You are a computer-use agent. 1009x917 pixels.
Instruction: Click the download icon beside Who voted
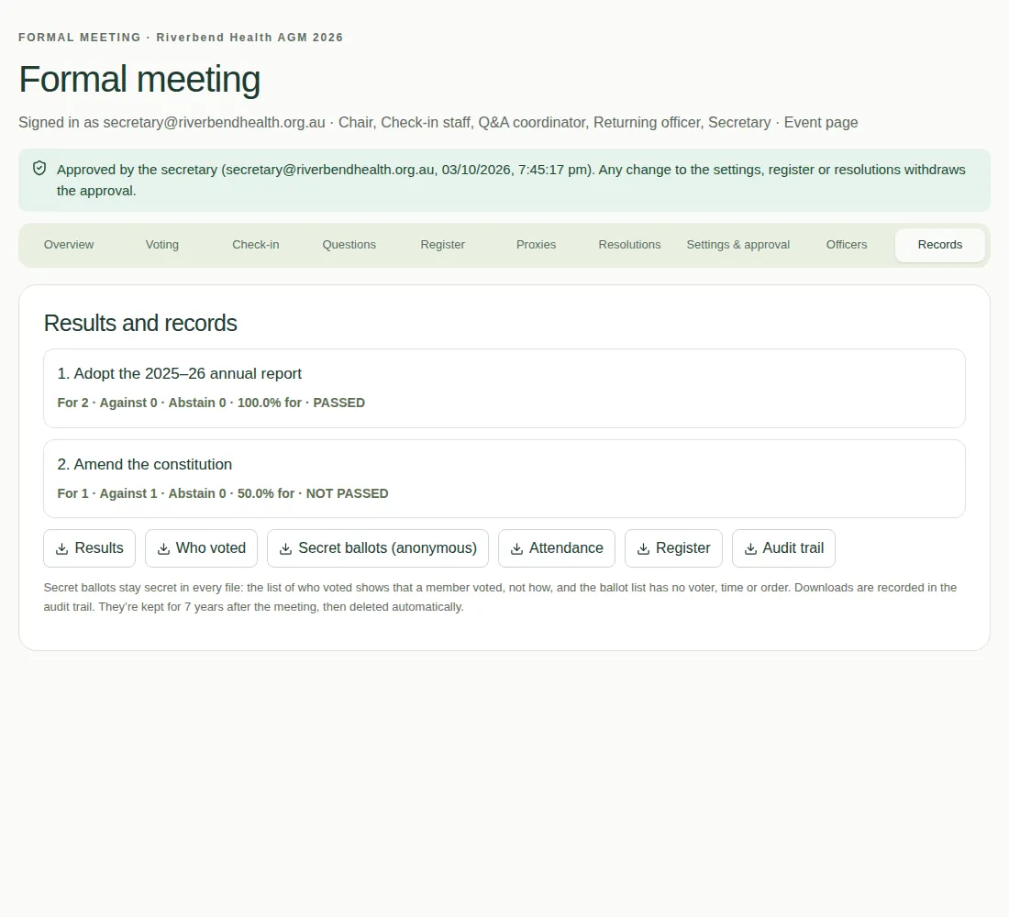(x=163, y=548)
